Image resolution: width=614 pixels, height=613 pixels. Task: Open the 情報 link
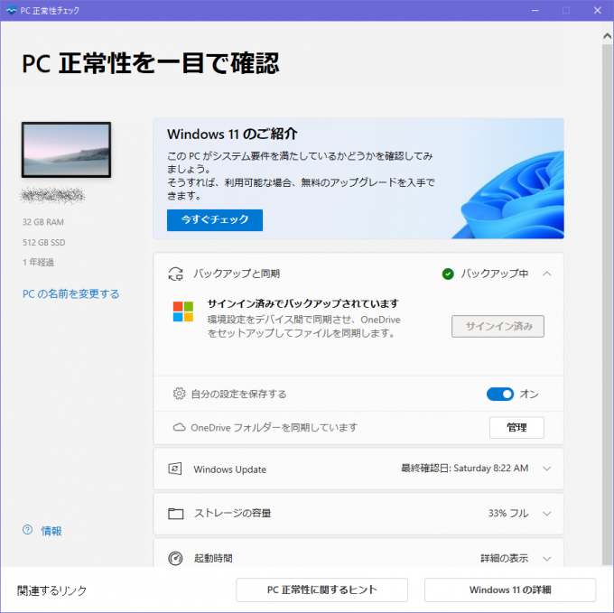click(51, 531)
